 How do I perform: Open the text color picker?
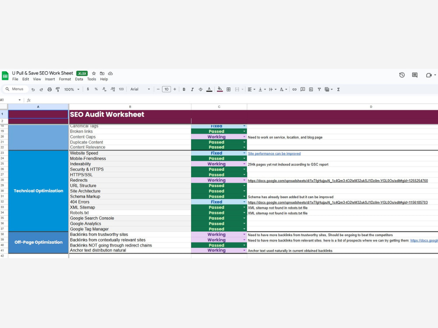(209, 90)
